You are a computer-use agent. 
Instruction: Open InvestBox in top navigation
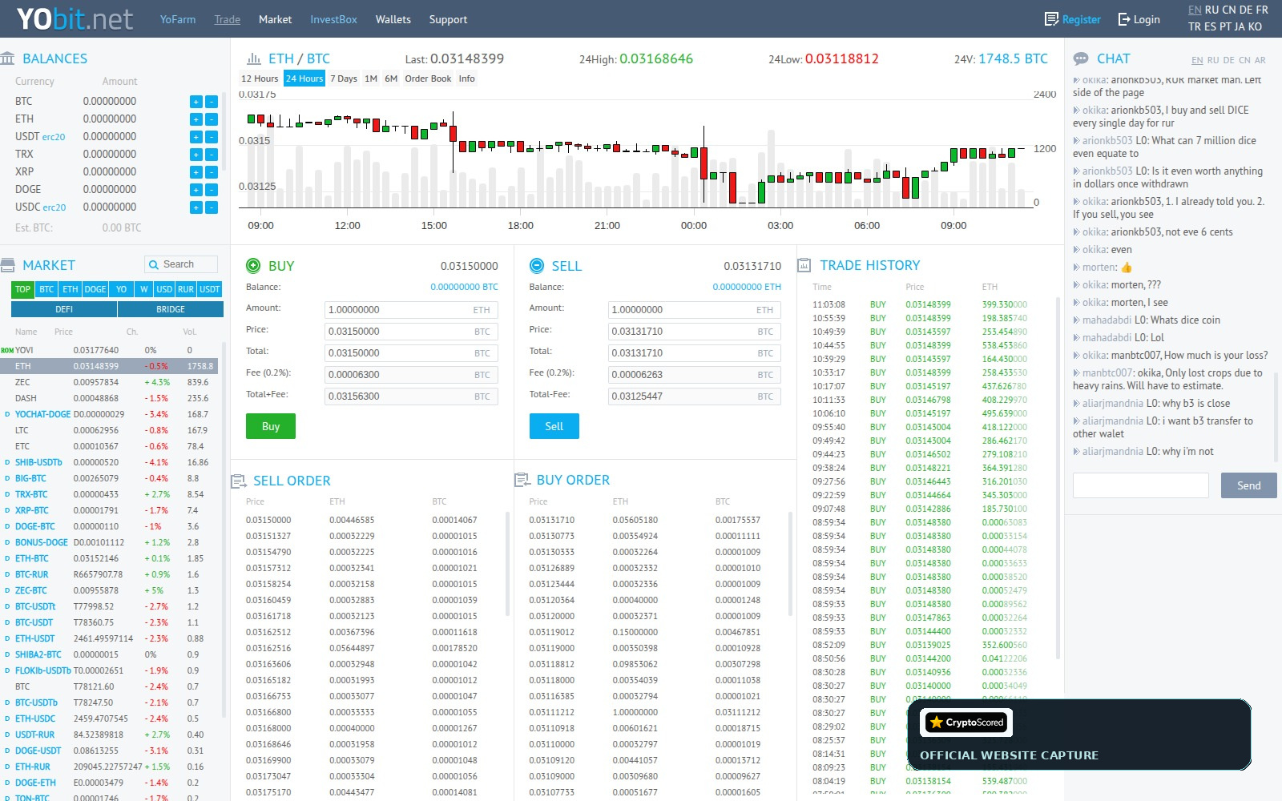[333, 19]
